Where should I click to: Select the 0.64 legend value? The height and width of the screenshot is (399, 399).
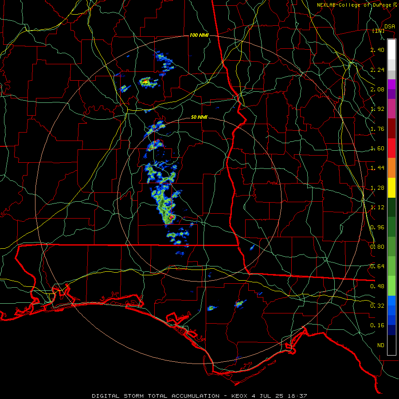[377, 266]
